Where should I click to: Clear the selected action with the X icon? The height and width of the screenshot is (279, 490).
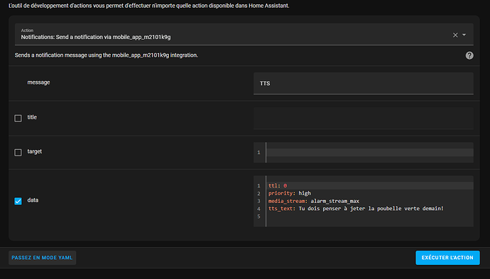click(455, 35)
